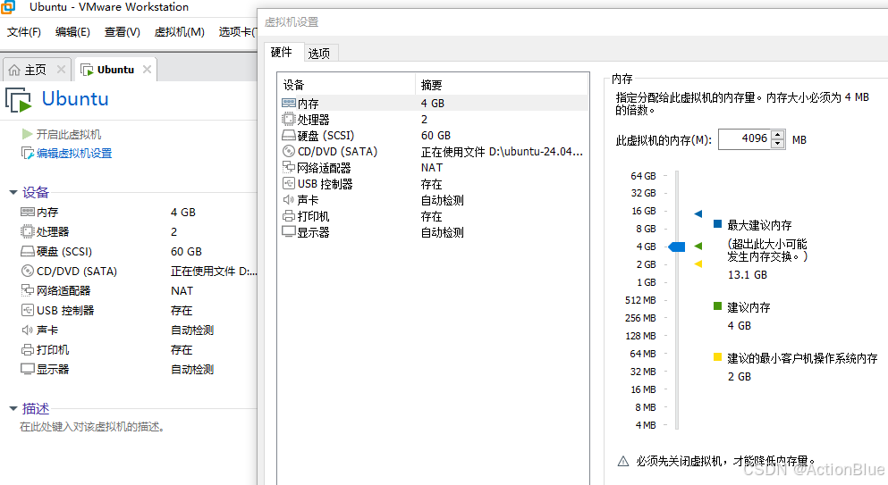Click the USB 控制器 icon in main window devices
The image size is (888, 485).
[x=27, y=310]
